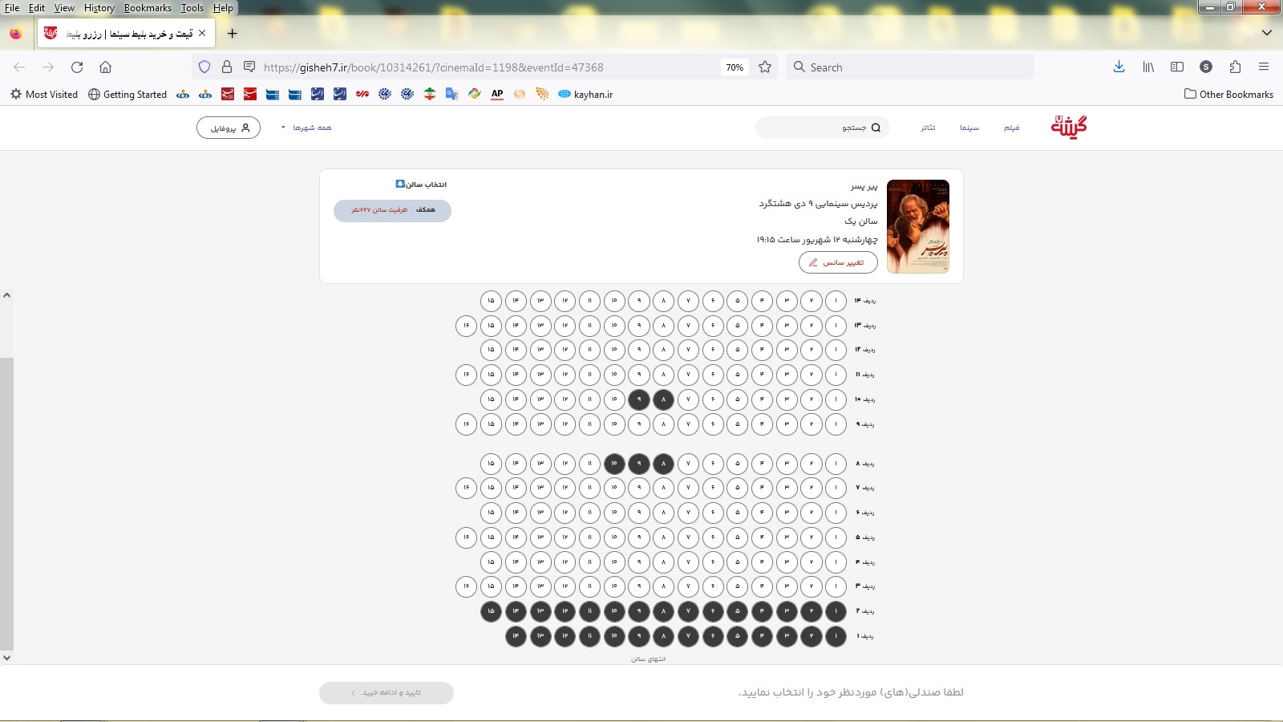
Task: Open the History menu
Action: (x=99, y=8)
